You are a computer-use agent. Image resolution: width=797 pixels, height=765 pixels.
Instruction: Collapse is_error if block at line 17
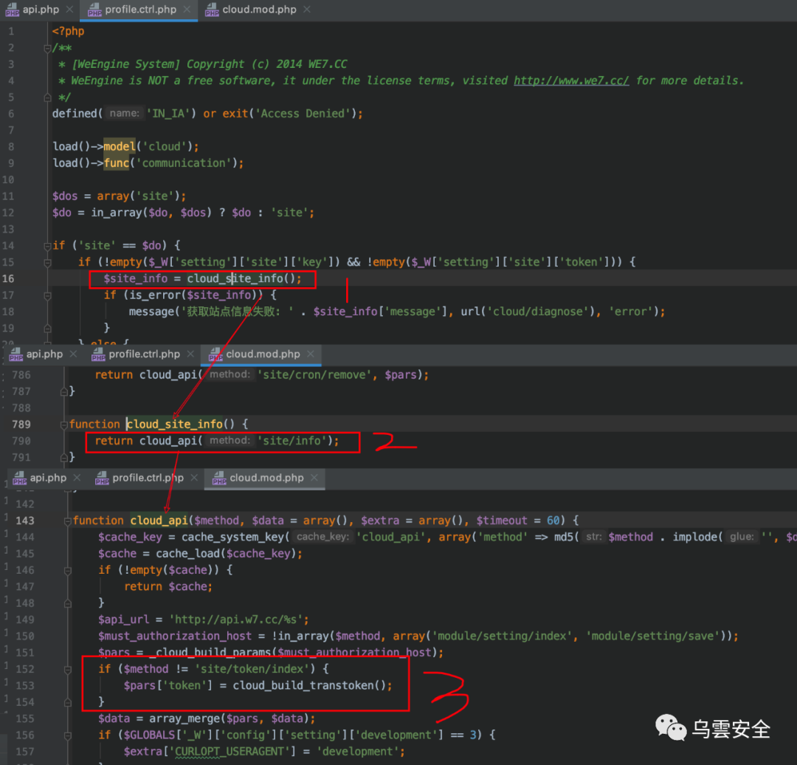[x=47, y=295]
